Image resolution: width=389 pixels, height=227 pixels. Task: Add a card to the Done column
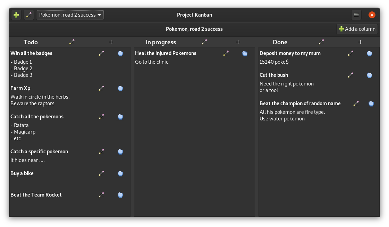360,42
